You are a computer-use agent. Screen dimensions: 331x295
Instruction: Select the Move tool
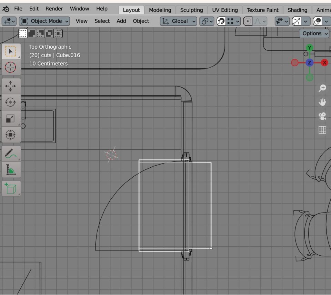pos(11,86)
